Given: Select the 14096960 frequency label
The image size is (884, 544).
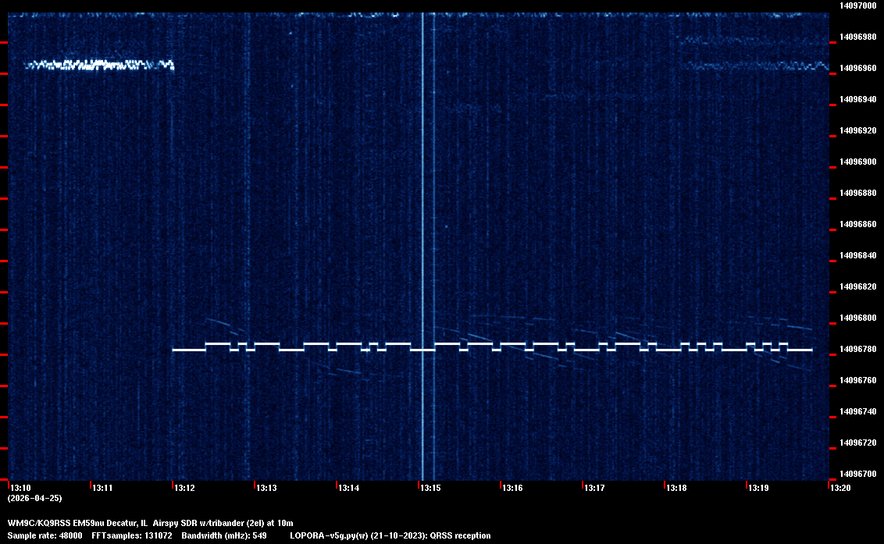Looking at the screenshot, I should (x=856, y=69).
